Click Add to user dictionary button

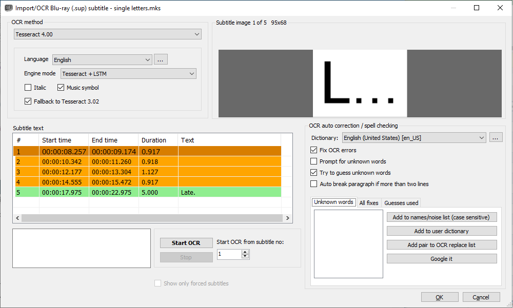[442, 231]
